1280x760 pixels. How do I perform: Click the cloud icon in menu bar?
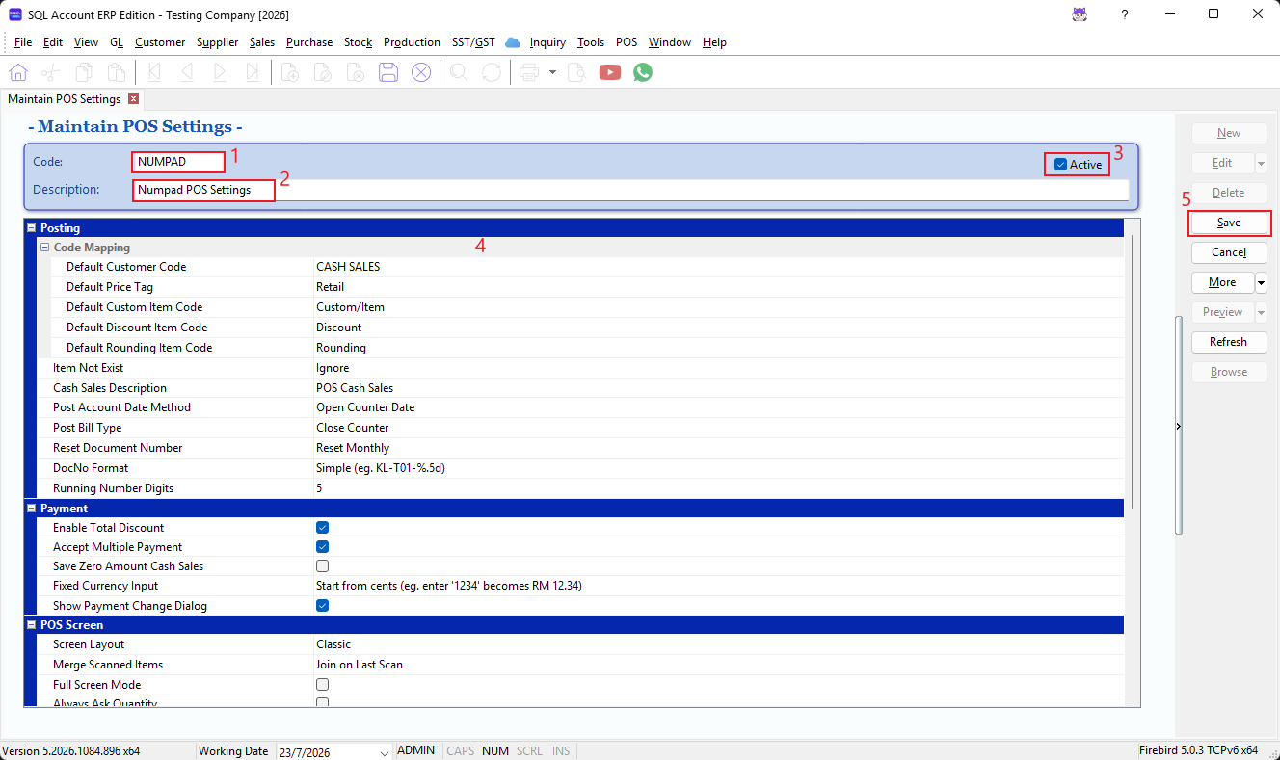coord(513,42)
